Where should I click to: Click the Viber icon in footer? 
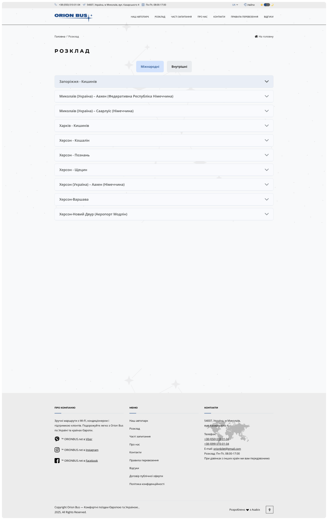coord(57,439)
